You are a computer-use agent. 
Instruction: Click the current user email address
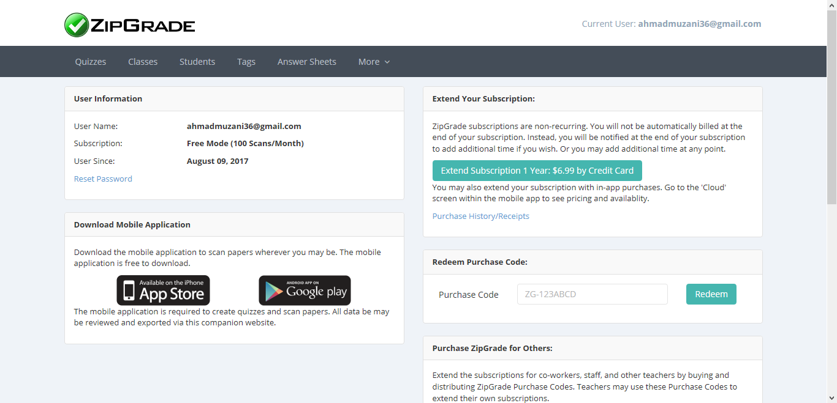click(700, 24)
